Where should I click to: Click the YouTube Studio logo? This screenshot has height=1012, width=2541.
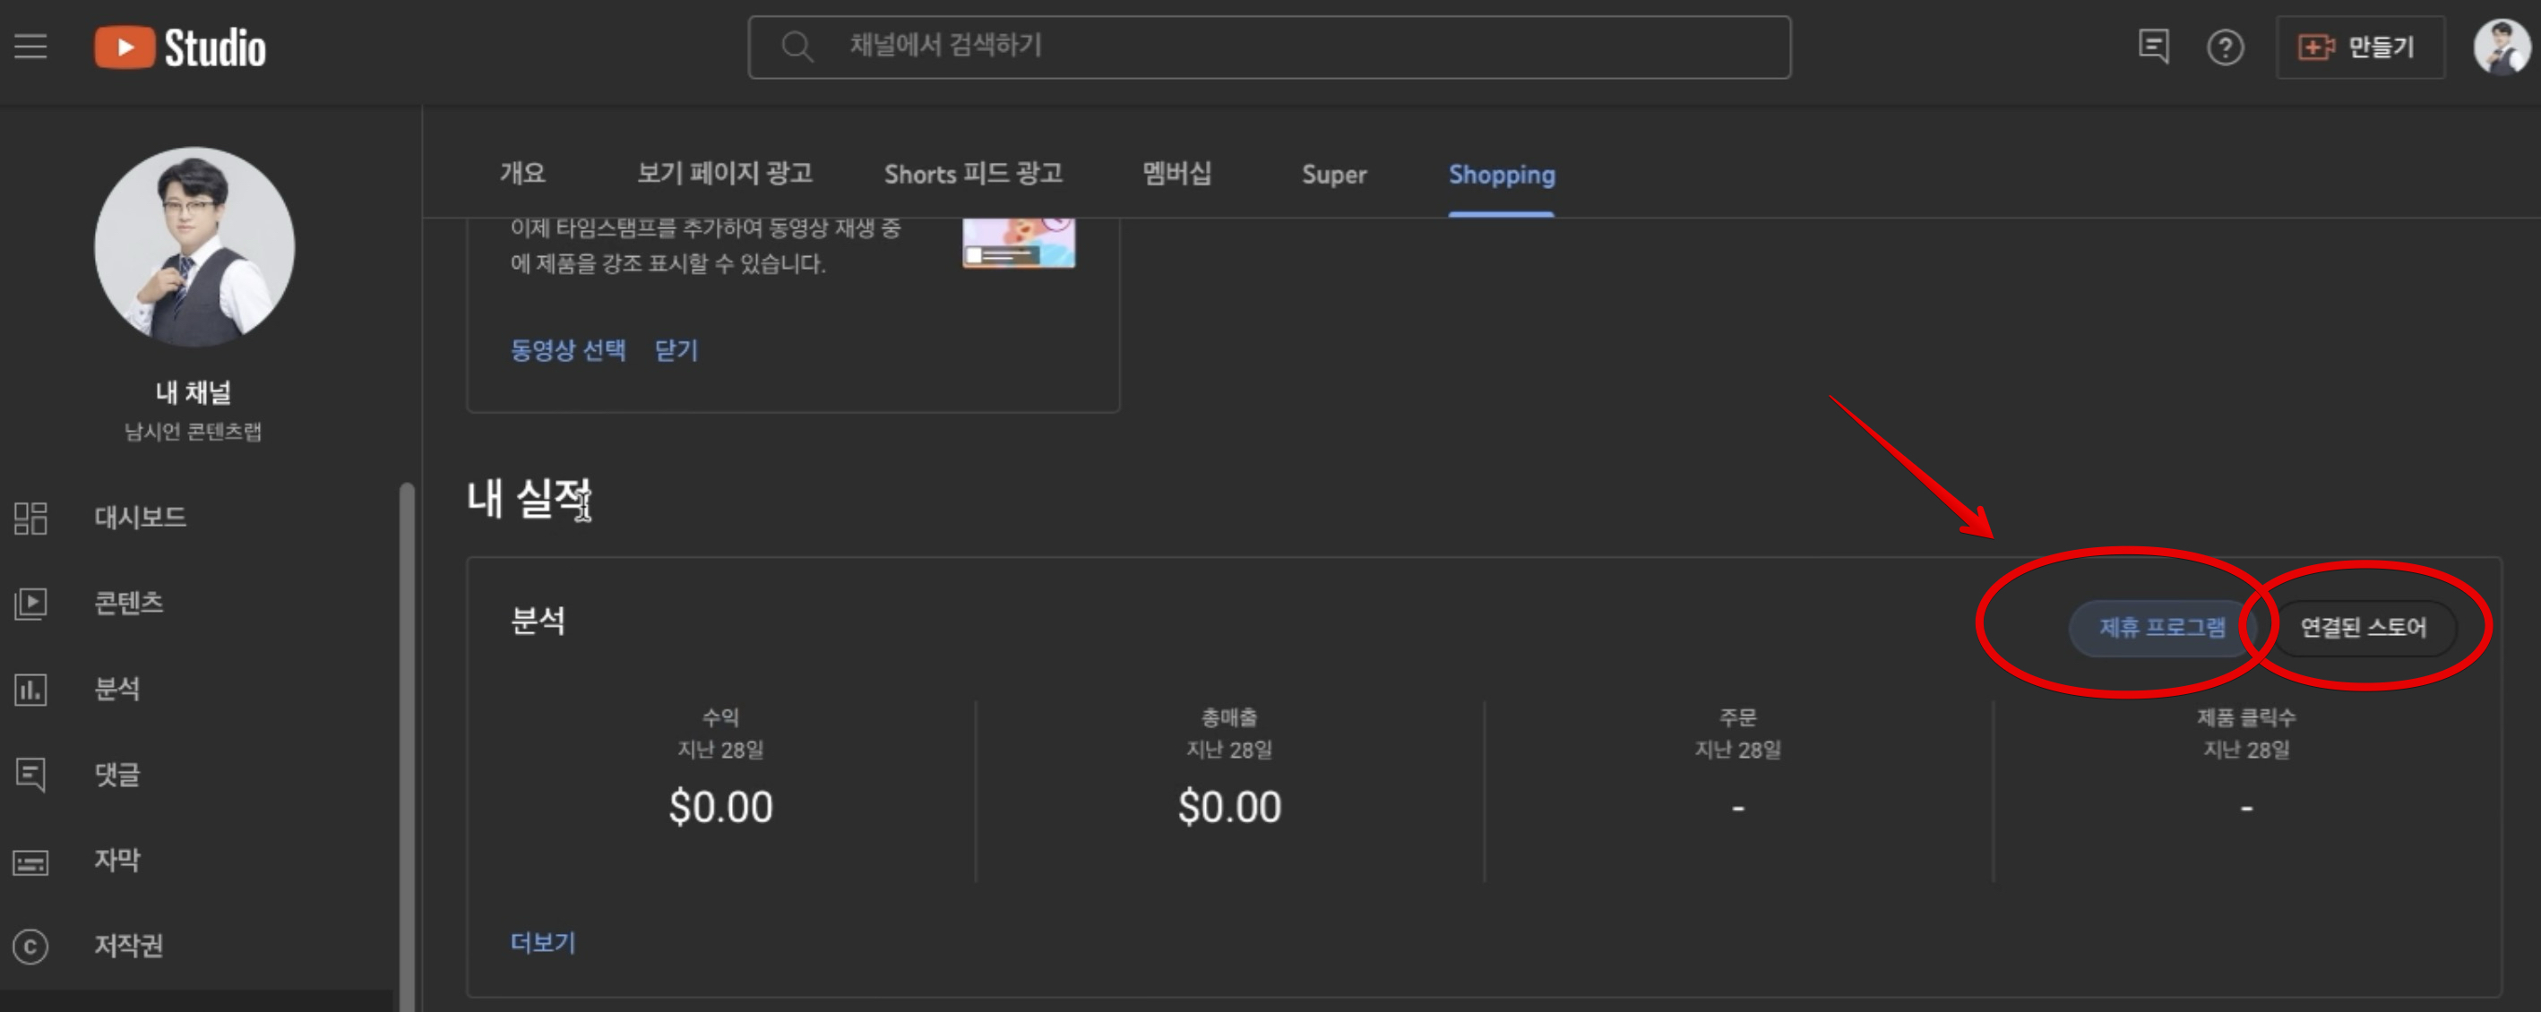tap(180, 47)
